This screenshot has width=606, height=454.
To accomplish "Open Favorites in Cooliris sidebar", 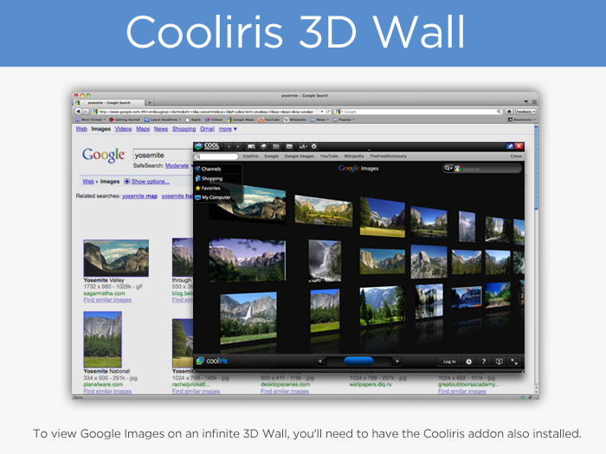I will pyautogui.click(x=208, y=188).
